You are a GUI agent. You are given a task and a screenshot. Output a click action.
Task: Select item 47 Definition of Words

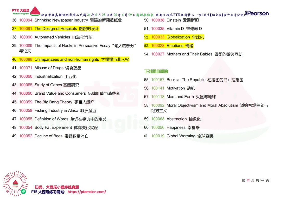pyautogui.click(x=59, y=119)
